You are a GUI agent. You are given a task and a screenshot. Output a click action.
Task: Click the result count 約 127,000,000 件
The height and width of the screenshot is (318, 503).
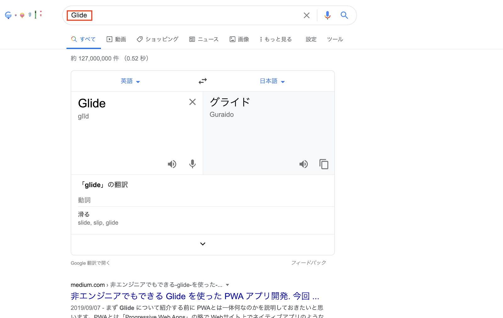coord(95,58)
